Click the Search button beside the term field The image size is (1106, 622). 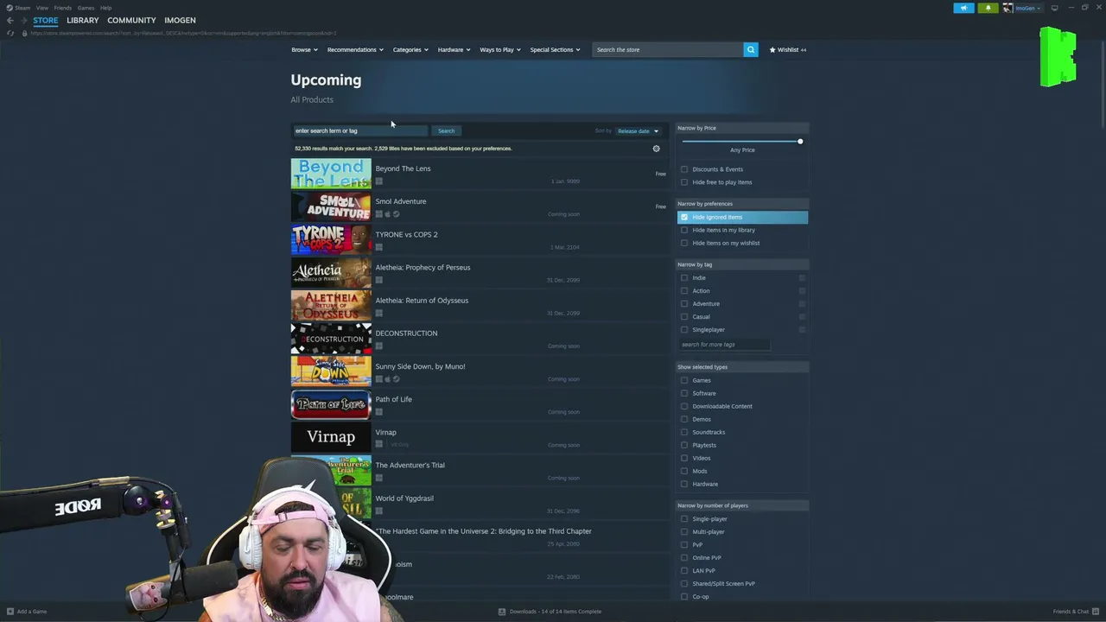point(446,131)
